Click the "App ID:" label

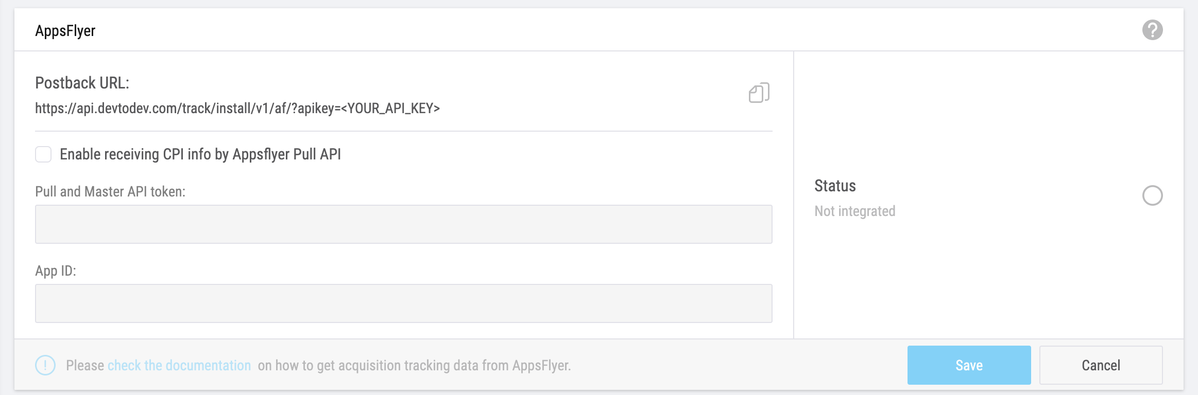pyautogui.click(x=56, y=271)
